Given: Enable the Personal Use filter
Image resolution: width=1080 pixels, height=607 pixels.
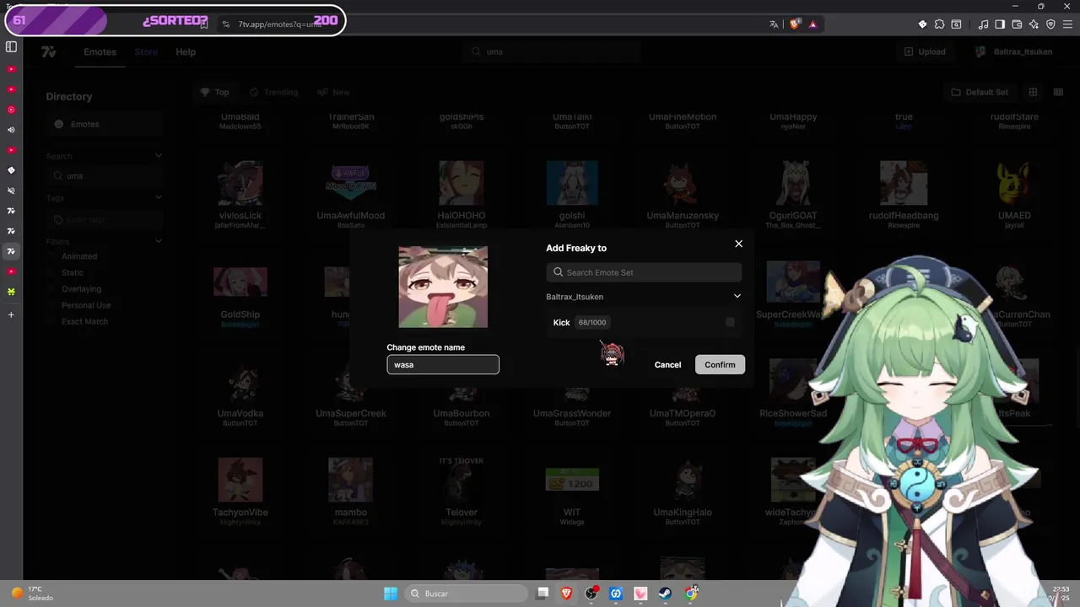Looking at the screenshot, I should [86, 305].
